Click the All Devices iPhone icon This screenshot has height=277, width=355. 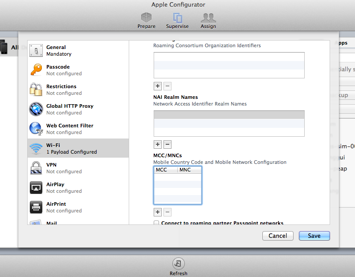pyautogui.click(x=4, y=47)
